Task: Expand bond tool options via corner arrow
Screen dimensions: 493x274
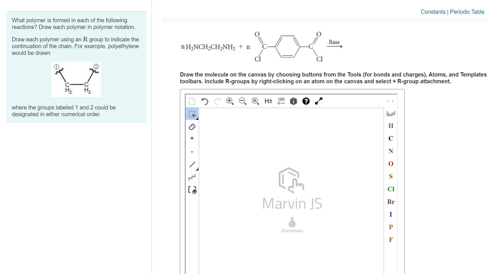Action: click(x=198, y=169)
